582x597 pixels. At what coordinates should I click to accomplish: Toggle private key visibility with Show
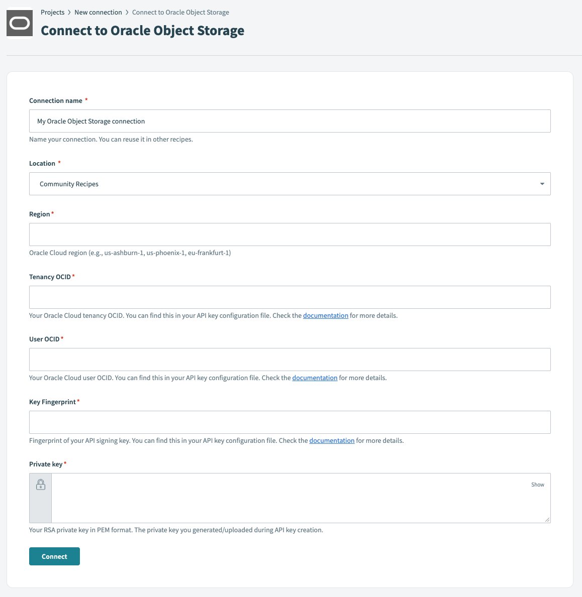537,485
